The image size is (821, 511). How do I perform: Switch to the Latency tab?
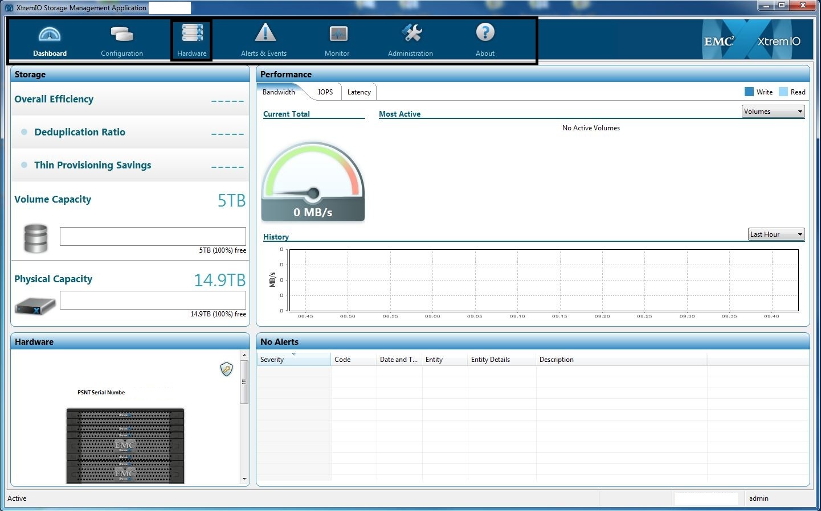coord(359,92)
